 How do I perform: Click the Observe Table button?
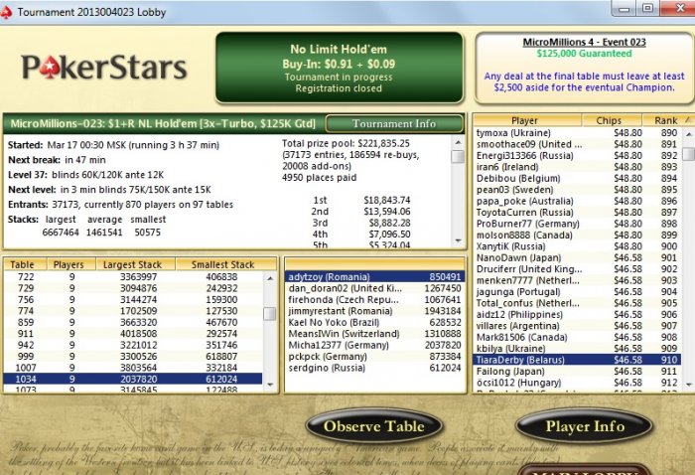(374, 426)
